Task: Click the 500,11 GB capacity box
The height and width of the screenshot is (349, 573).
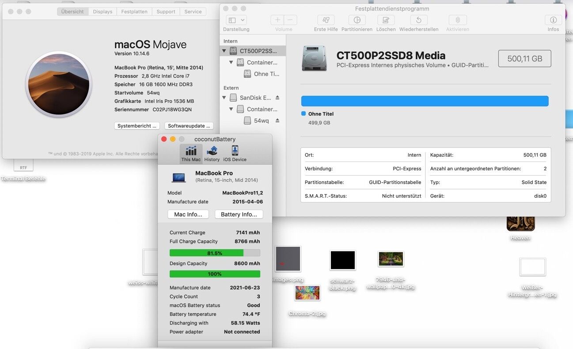Action: tap(524, 58)
